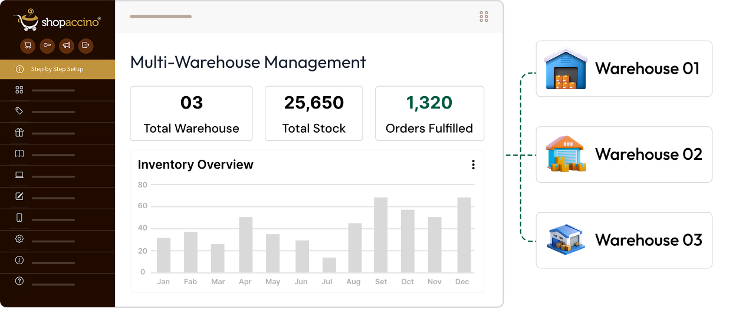The height and width of the screenshot is (309, 729).
Task: Click the Total Stock card
Action: [x=314, y=113]
